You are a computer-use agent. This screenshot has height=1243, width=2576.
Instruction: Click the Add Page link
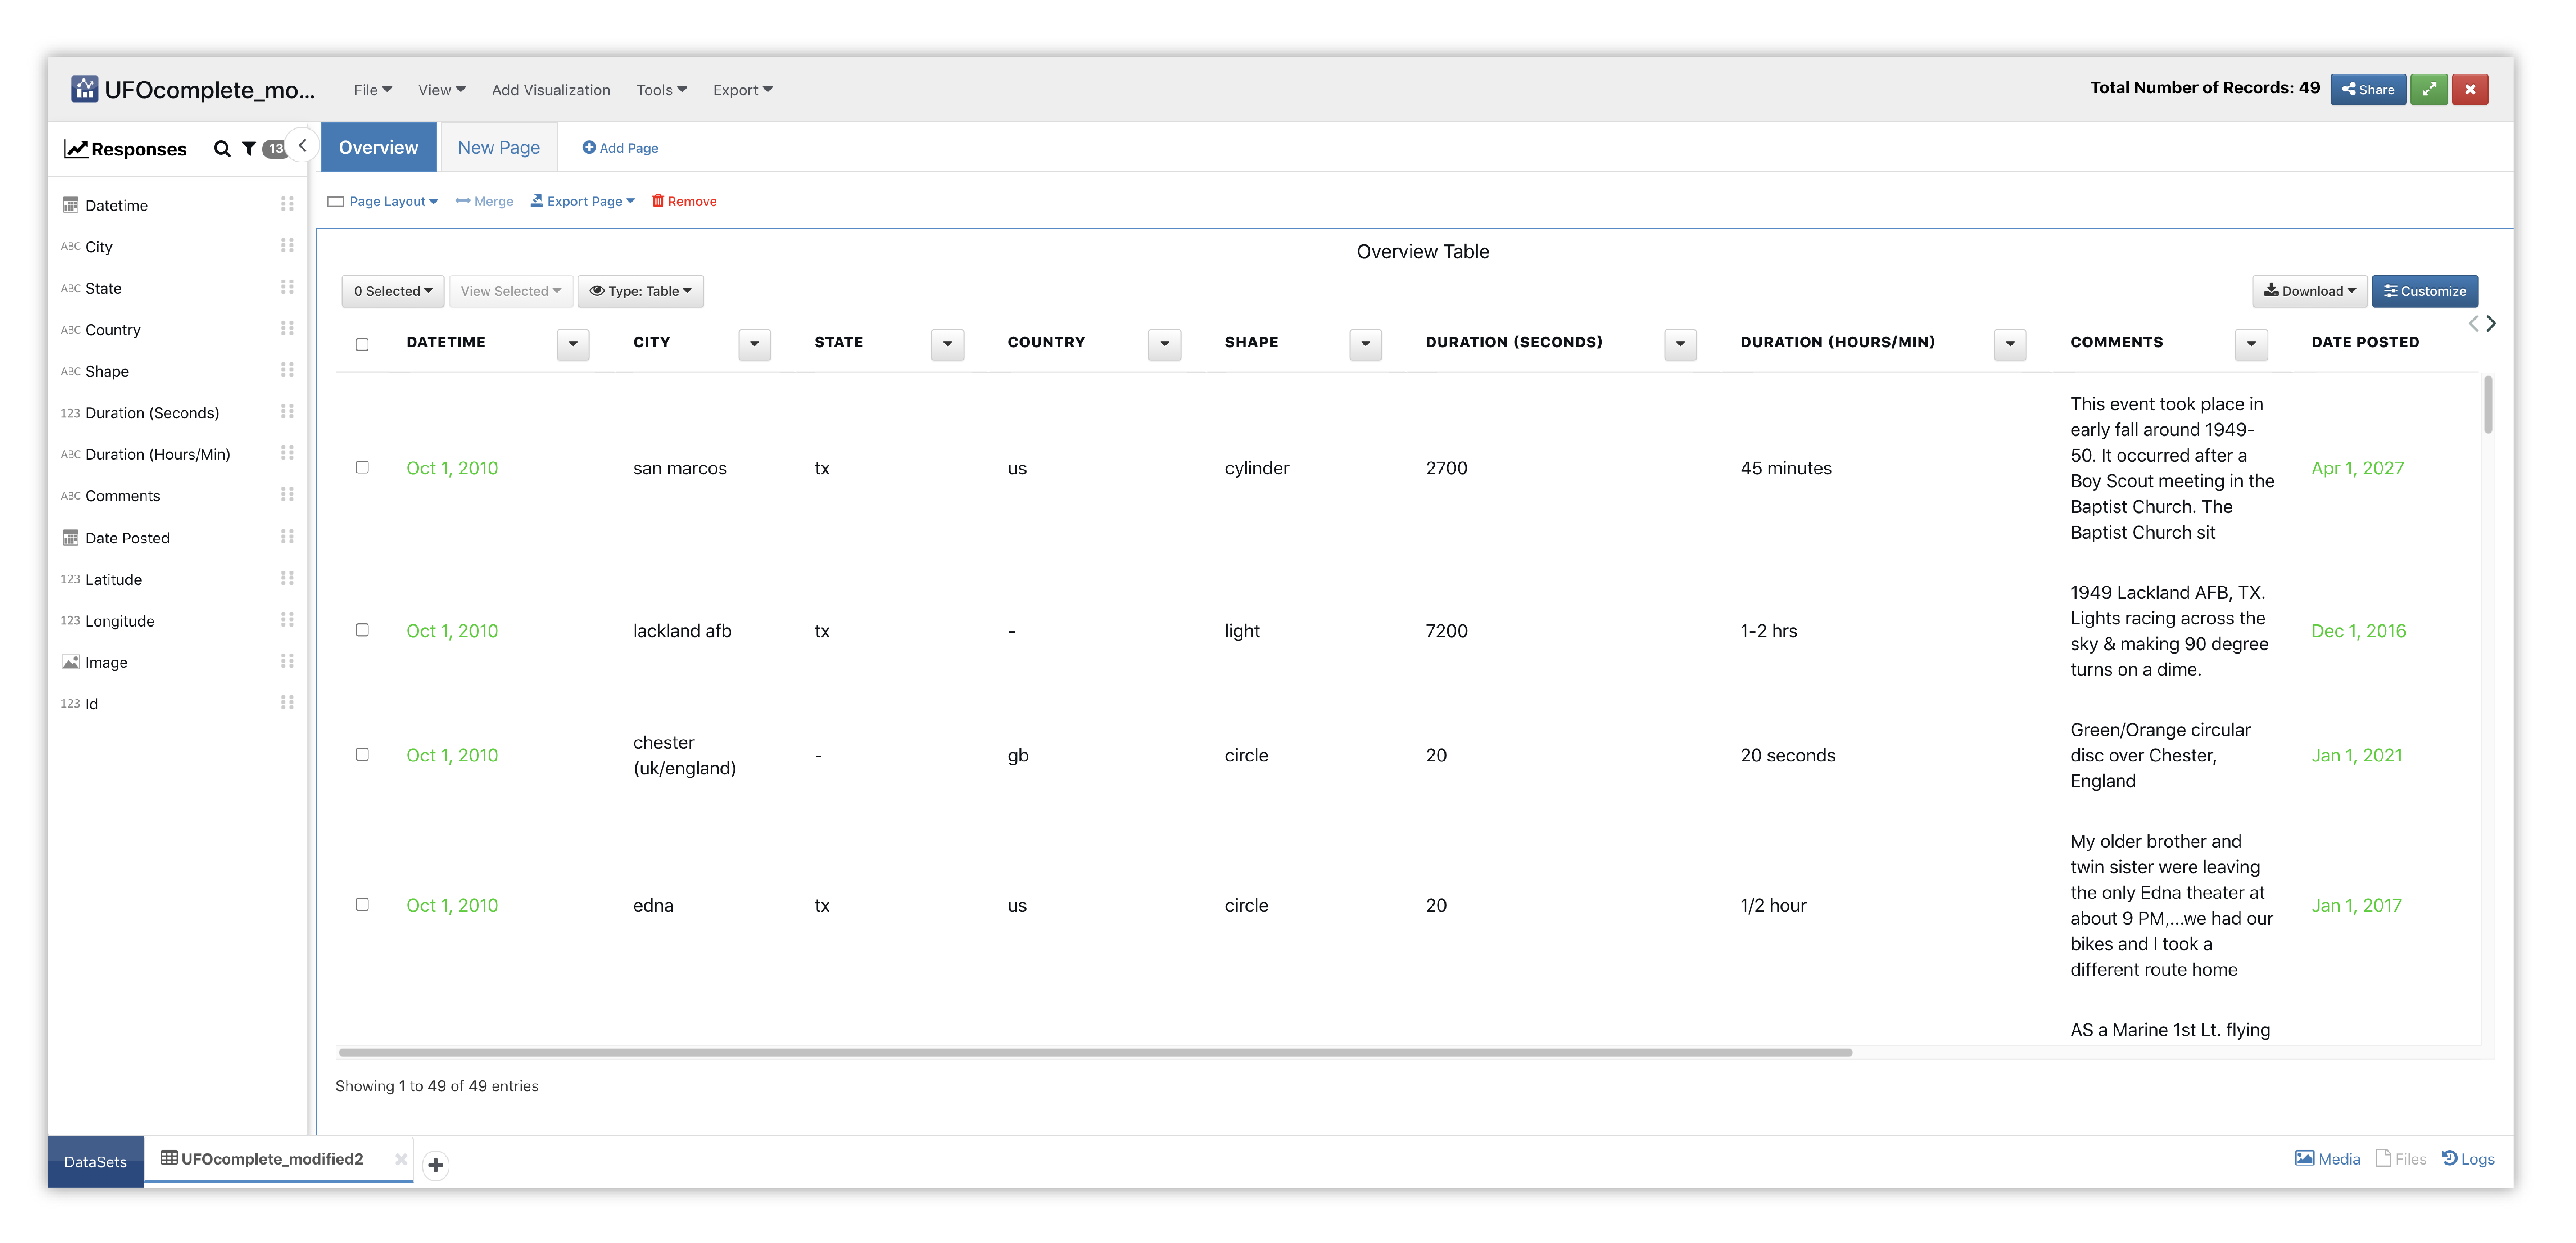pyautogui.click(x=620, y=148)
